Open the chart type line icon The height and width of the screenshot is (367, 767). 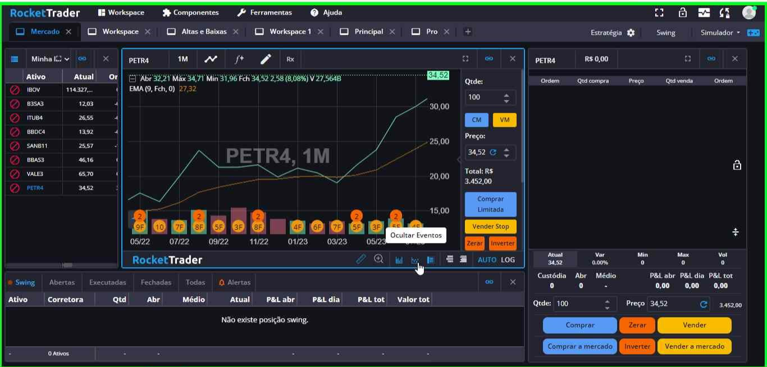point(211,59)
